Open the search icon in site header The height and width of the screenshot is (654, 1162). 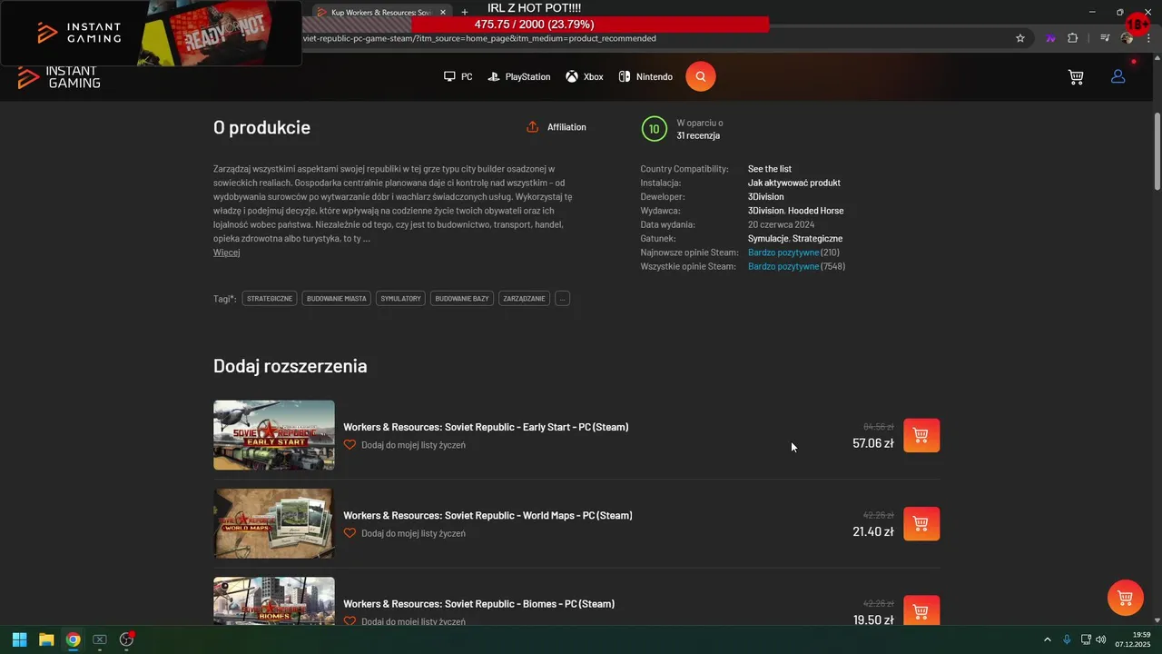700,76
